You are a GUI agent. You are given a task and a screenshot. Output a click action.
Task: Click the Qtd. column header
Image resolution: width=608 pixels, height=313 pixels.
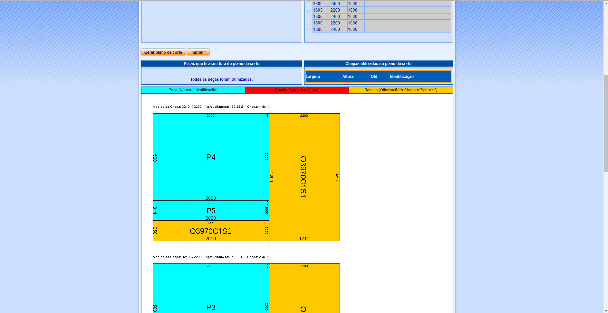pyautogui.click(x=374, y=77)
